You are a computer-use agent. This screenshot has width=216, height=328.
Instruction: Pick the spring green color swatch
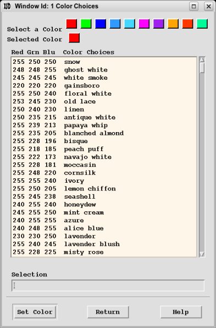pyautogui.click(x=202, y=24)
